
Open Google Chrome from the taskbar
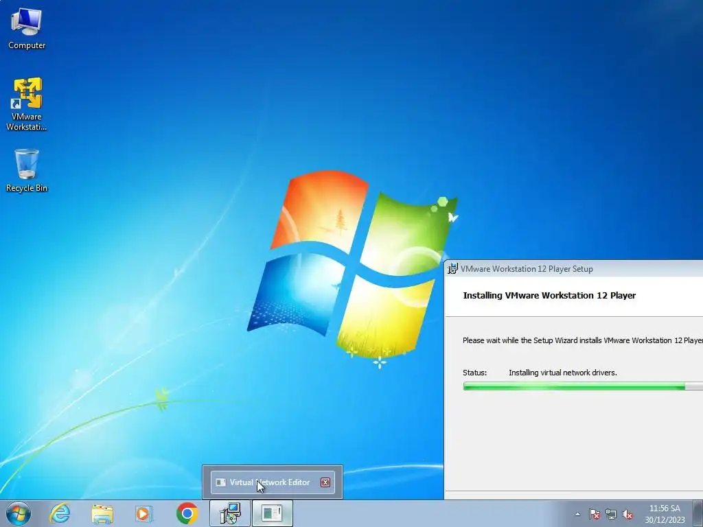tap(187, 513)
